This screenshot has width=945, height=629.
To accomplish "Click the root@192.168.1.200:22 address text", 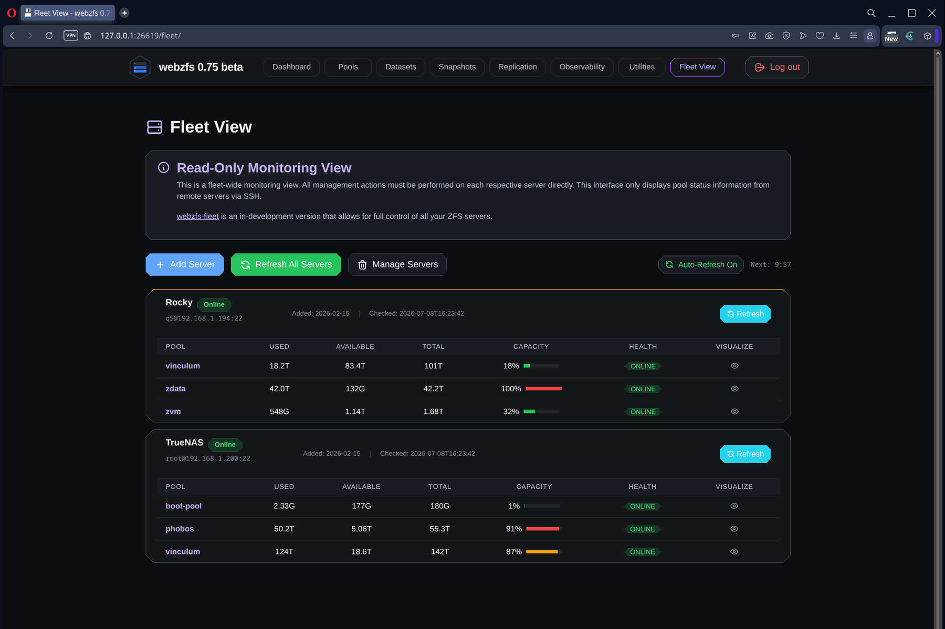I will (208, 459).
